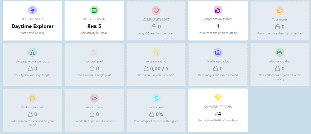Viewport: 311px width, 134px height.
Task: Click the trophy Community Rank icon
Action: (218, 98)
